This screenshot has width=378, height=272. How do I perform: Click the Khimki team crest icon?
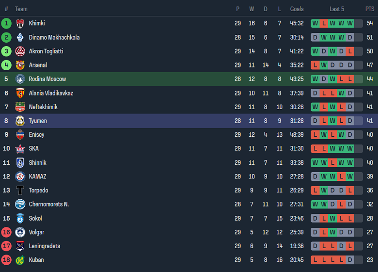[x=20, y=23]
